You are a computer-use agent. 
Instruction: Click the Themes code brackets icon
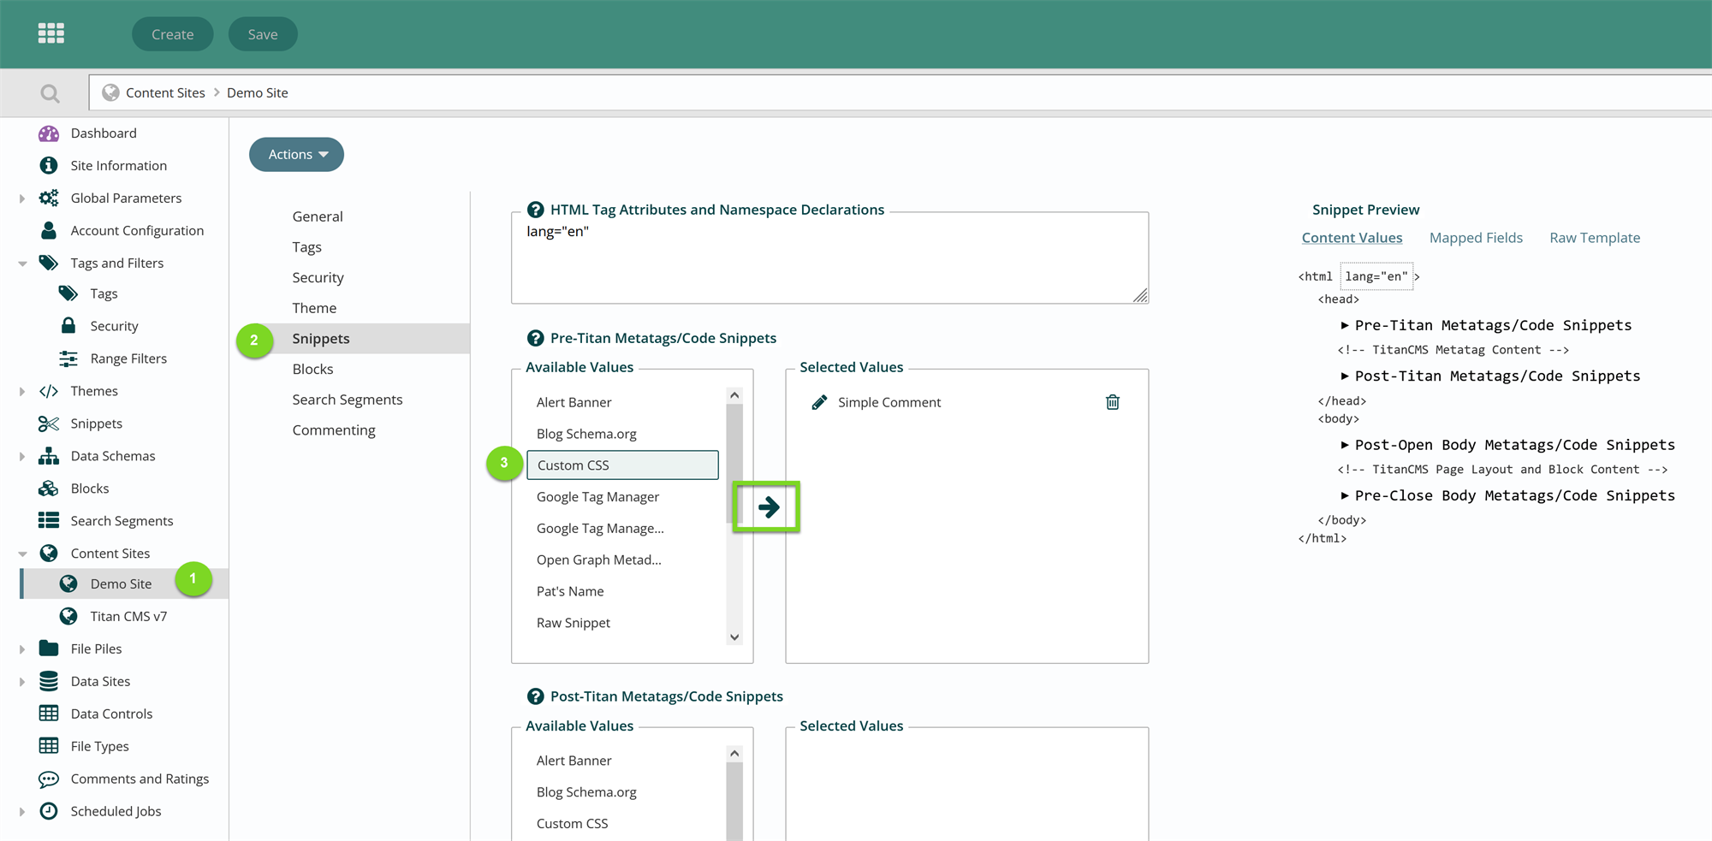click(x=49, y=391)
